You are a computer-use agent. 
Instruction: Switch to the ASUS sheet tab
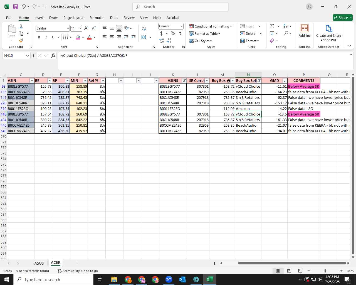[x=39, y=263]
